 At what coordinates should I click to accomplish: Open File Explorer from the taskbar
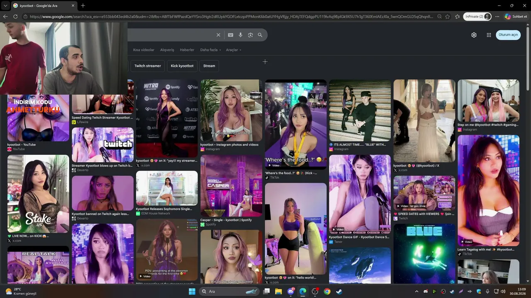(279, 291)
